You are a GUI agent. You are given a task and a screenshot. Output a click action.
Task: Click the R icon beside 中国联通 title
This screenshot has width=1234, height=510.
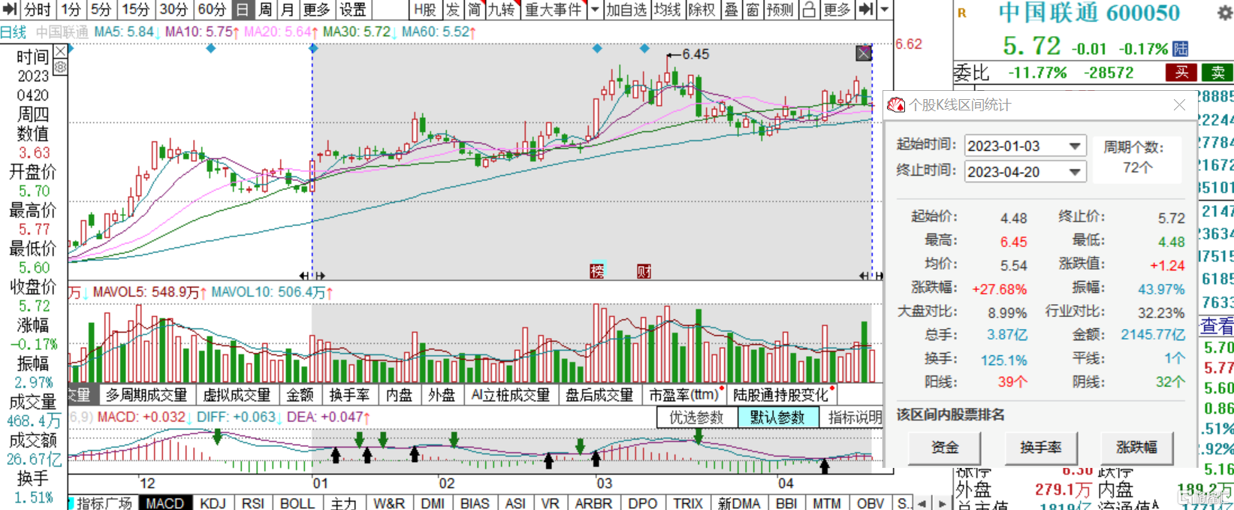point(962,13)
